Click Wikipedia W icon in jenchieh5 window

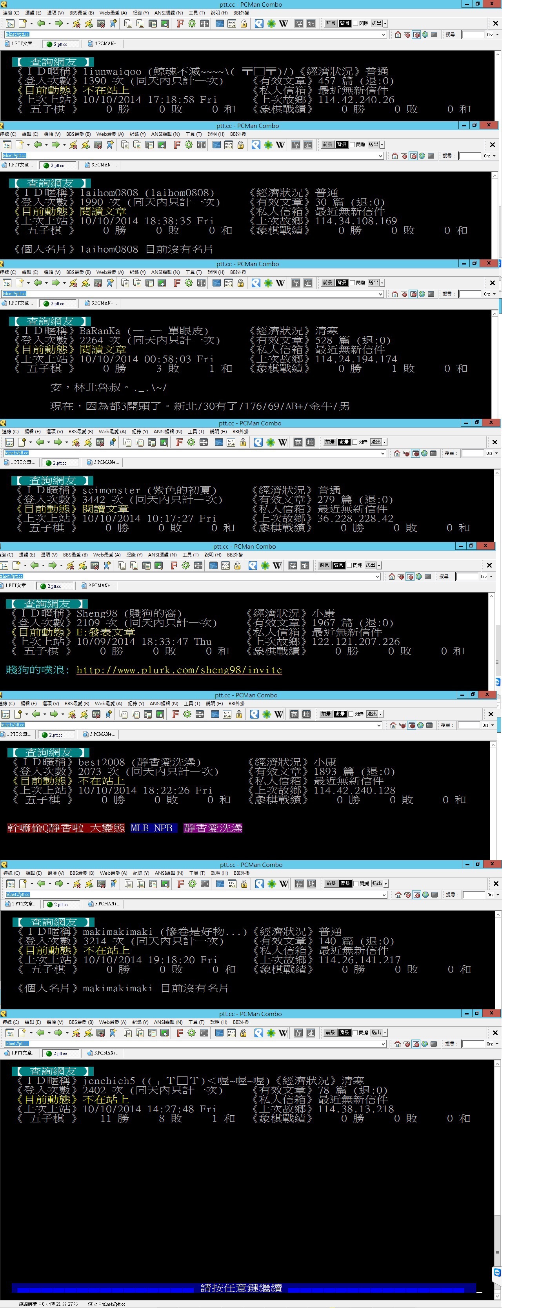pos(283,1033)
